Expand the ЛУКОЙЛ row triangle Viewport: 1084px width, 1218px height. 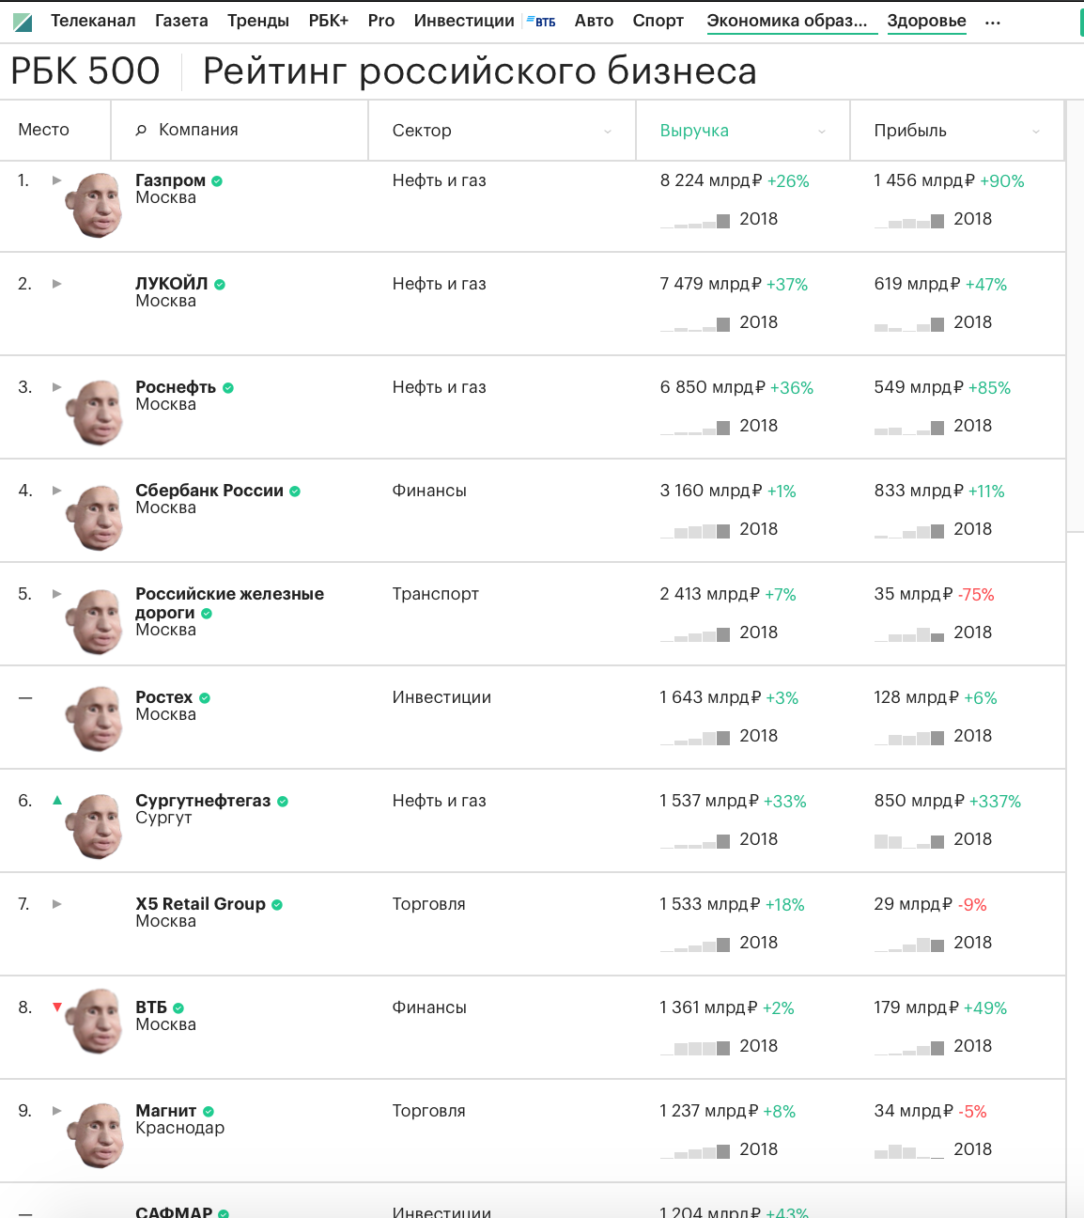coord(57,284)
